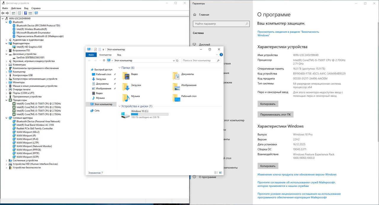Click the C: drive space usage bar
The width and height of the screenshot is (379, 205).
point(150,114)
